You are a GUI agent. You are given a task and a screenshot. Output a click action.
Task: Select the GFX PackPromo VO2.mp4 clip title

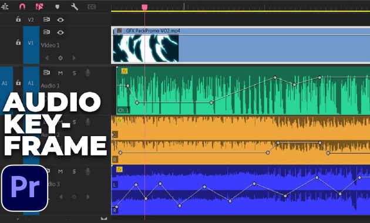[153, 31]
